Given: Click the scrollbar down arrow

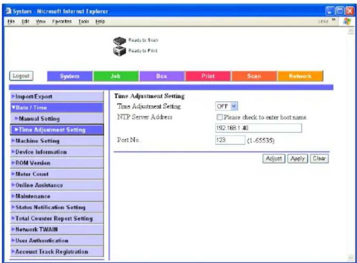Looking at the screenshot, I should point(351,257).
